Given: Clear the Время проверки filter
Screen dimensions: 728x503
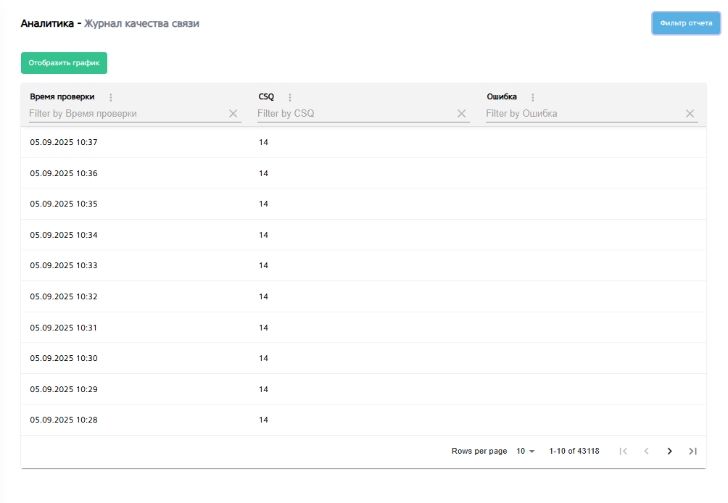Looking at the screenshot, I should pyautogui.click(x=233, y=114).
